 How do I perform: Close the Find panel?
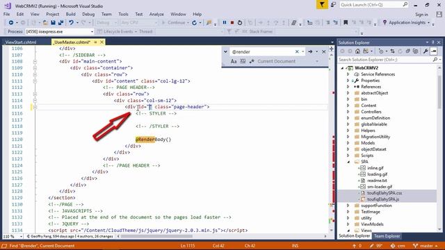click(x=324, y=51)
